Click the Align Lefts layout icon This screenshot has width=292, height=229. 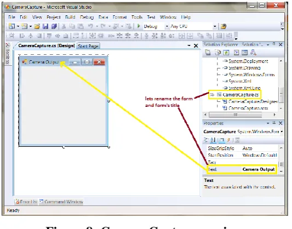point(22,36)
